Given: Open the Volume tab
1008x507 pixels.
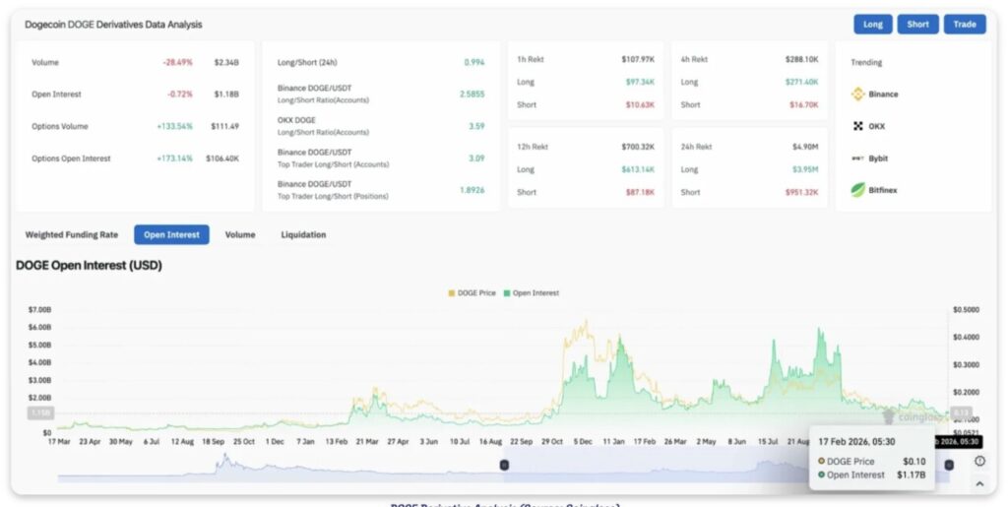Looking at the screenshot, I should click(x=239, y=234).
